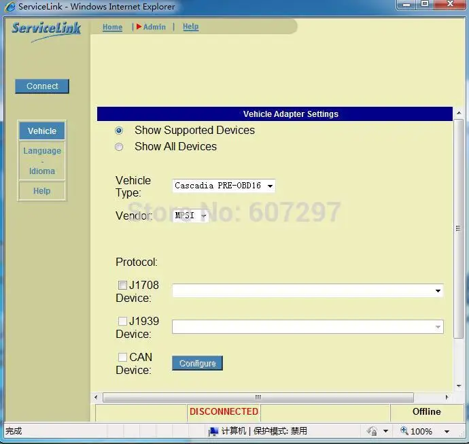
Task: Click the 保护模式: 禁用 status text
Action: pyautogui.click(x=280, y=431)
